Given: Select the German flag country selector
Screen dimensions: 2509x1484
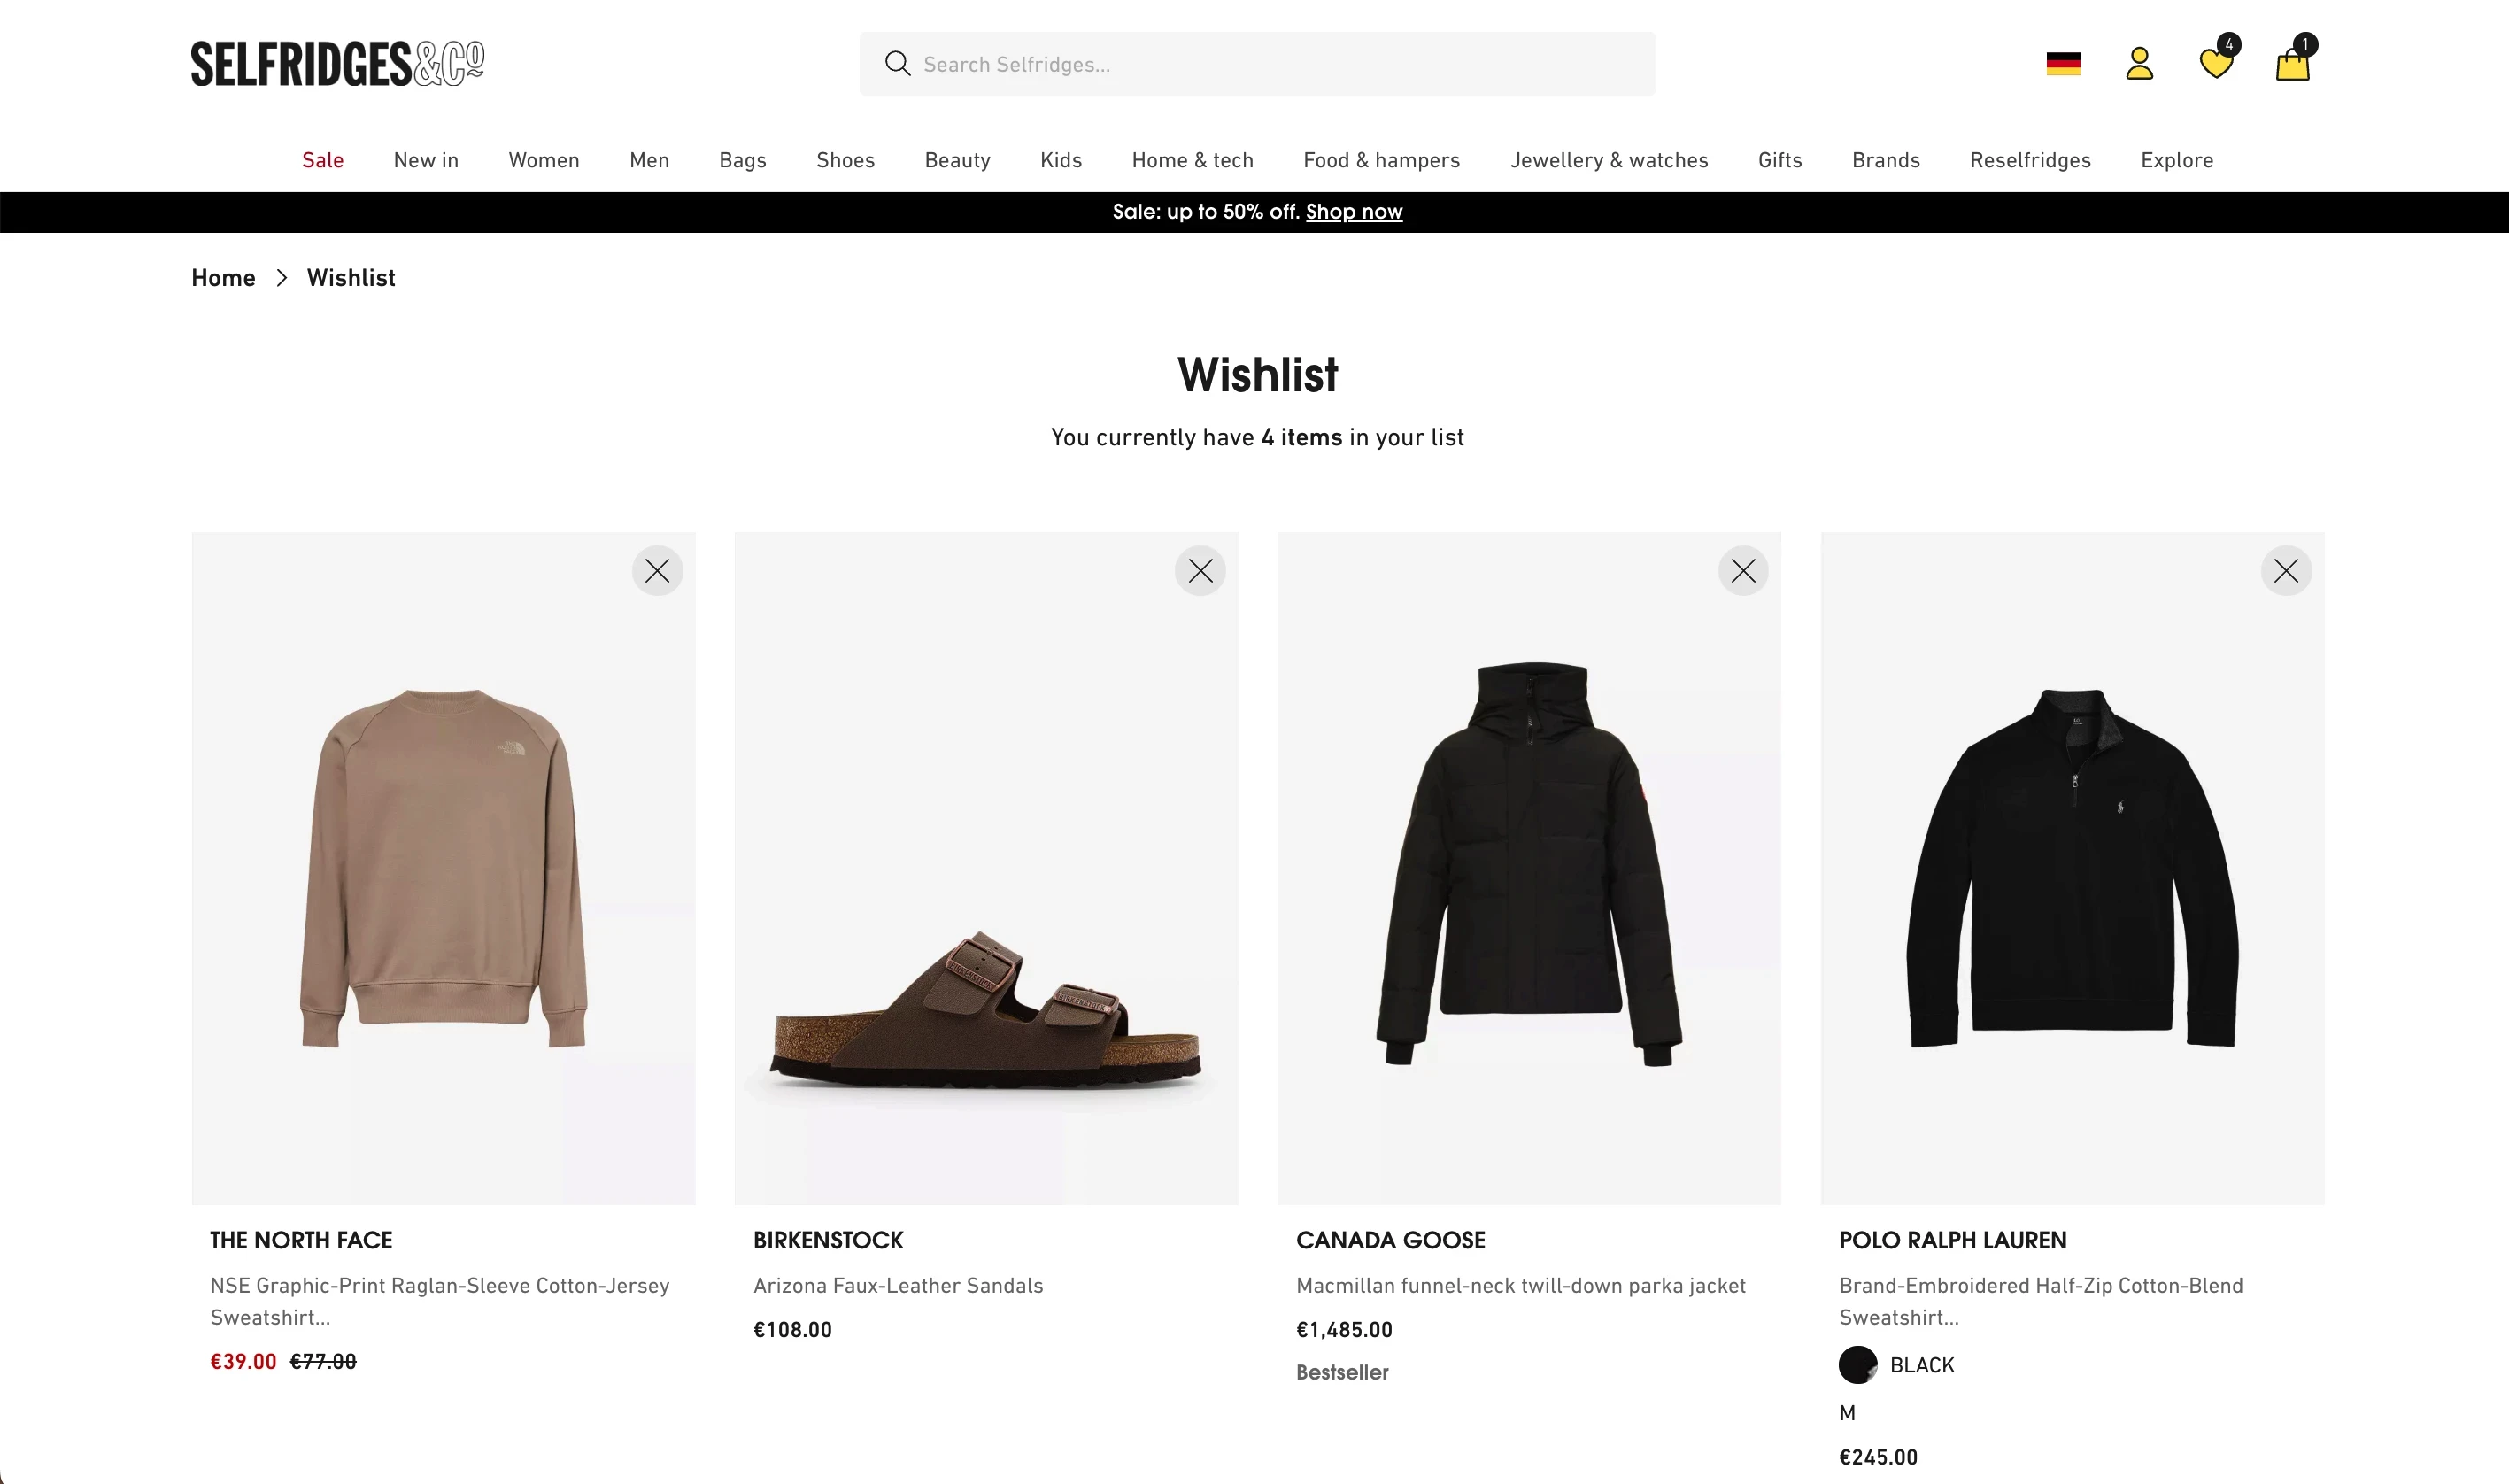Looking at the screenshot, I should pyautogui.click(x=2063, y=64).
